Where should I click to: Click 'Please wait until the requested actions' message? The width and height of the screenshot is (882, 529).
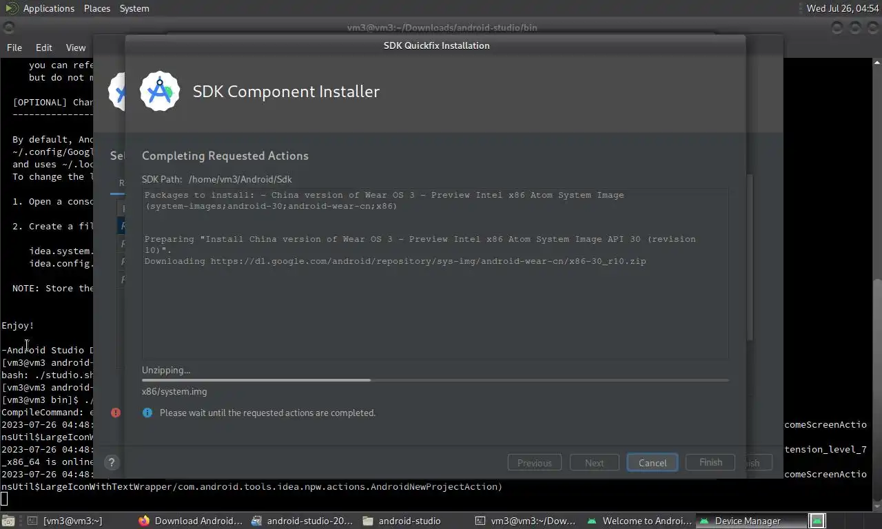click(x=267, y=413)
